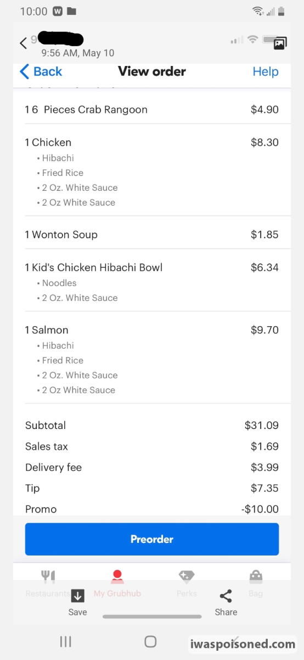Switch to My Grubhub tab
304x660 pixels.
(117, 584)
